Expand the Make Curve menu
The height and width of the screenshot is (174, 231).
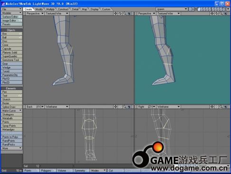coord(11,111)
